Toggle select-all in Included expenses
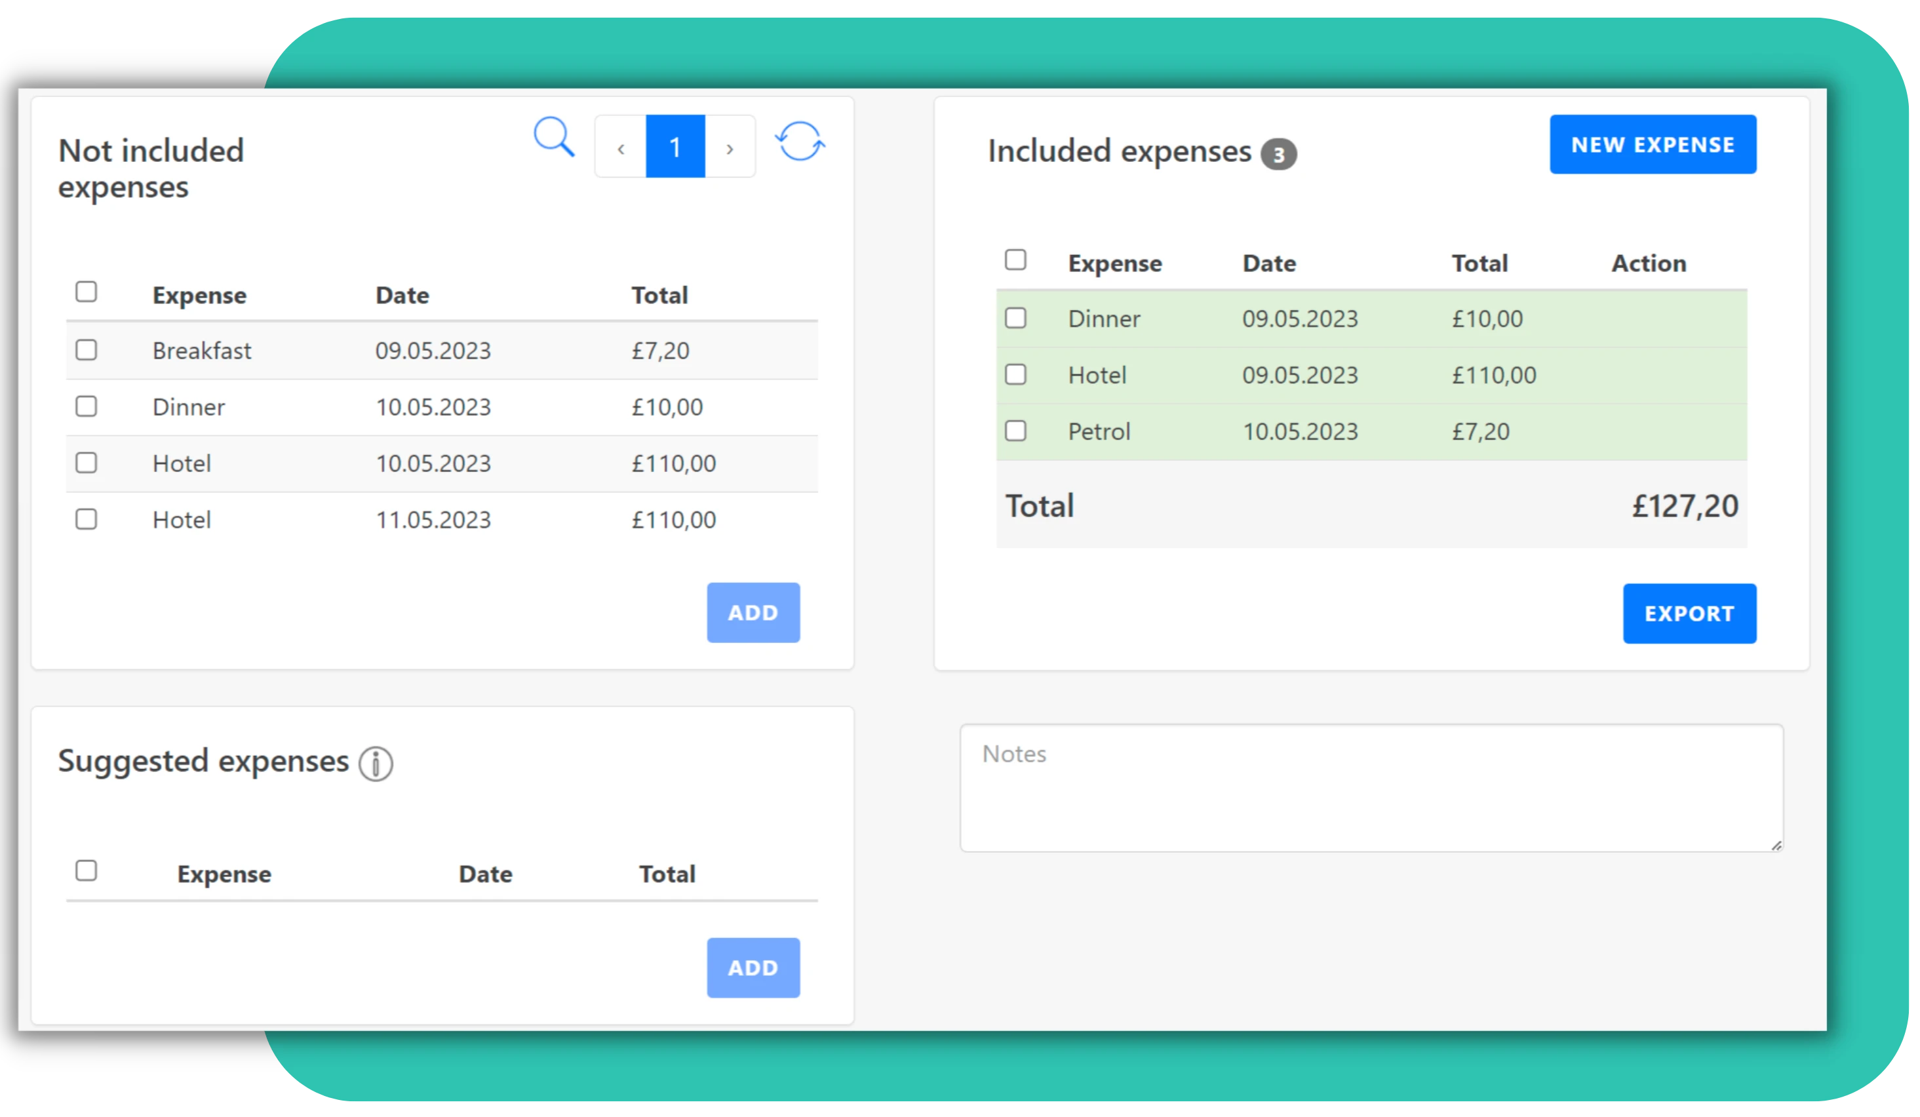Image resolution: width=1920 pixels, height=1117 pixels. [x=1015, y=260]
